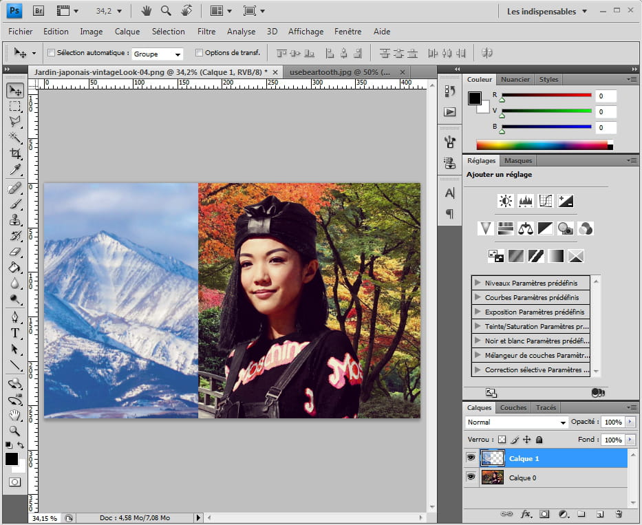Switch to the Masques tab
Screen dimensions: 642x525
point(518,160)
